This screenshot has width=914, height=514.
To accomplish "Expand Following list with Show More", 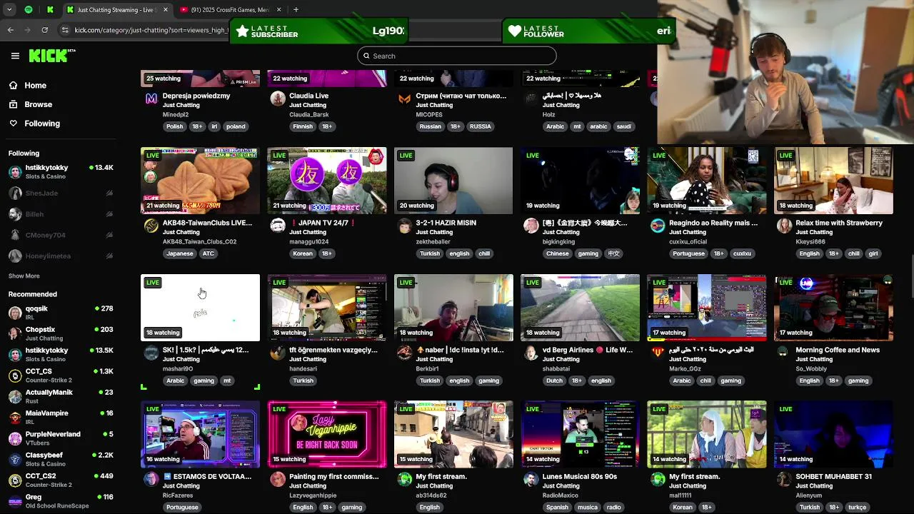I will click(x=24, y=276).
